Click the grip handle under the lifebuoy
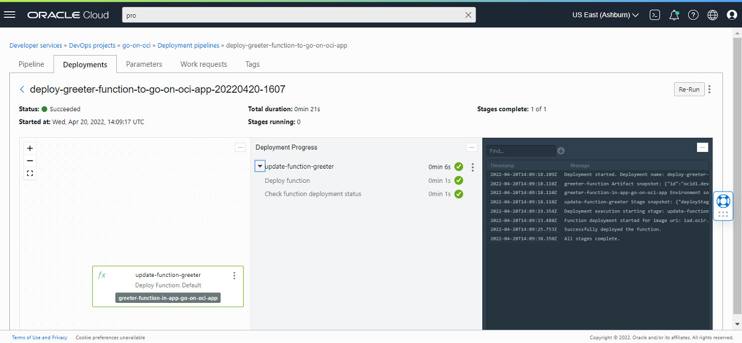The image size is (742, 343). click(x=723, y=214)
